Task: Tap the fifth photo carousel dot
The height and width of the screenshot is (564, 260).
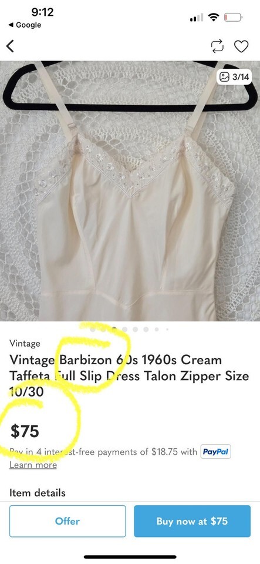Action: click(x=136, y=329)
